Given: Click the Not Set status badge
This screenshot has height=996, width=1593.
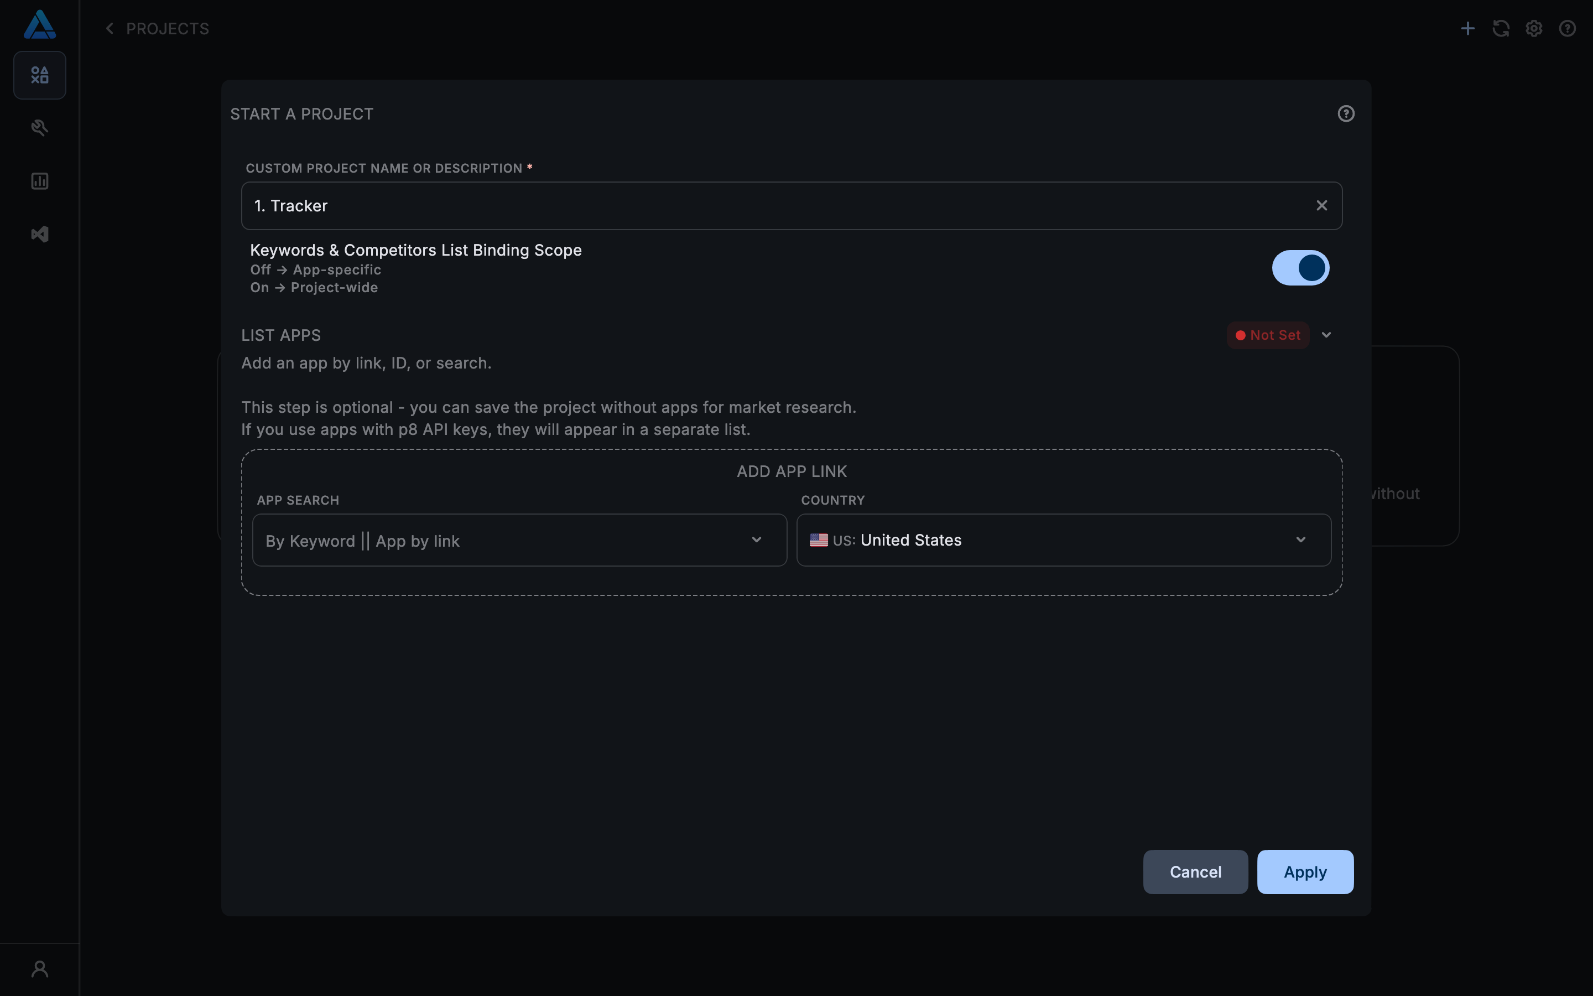Looking at the screenshot, I should [1268, 335].
